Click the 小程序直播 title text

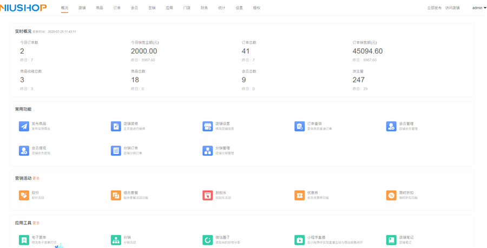(x=316, y=237)
